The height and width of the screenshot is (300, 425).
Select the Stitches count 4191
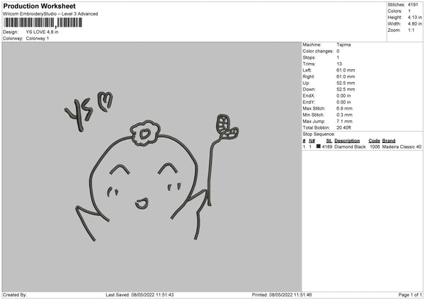coord(413,5)
